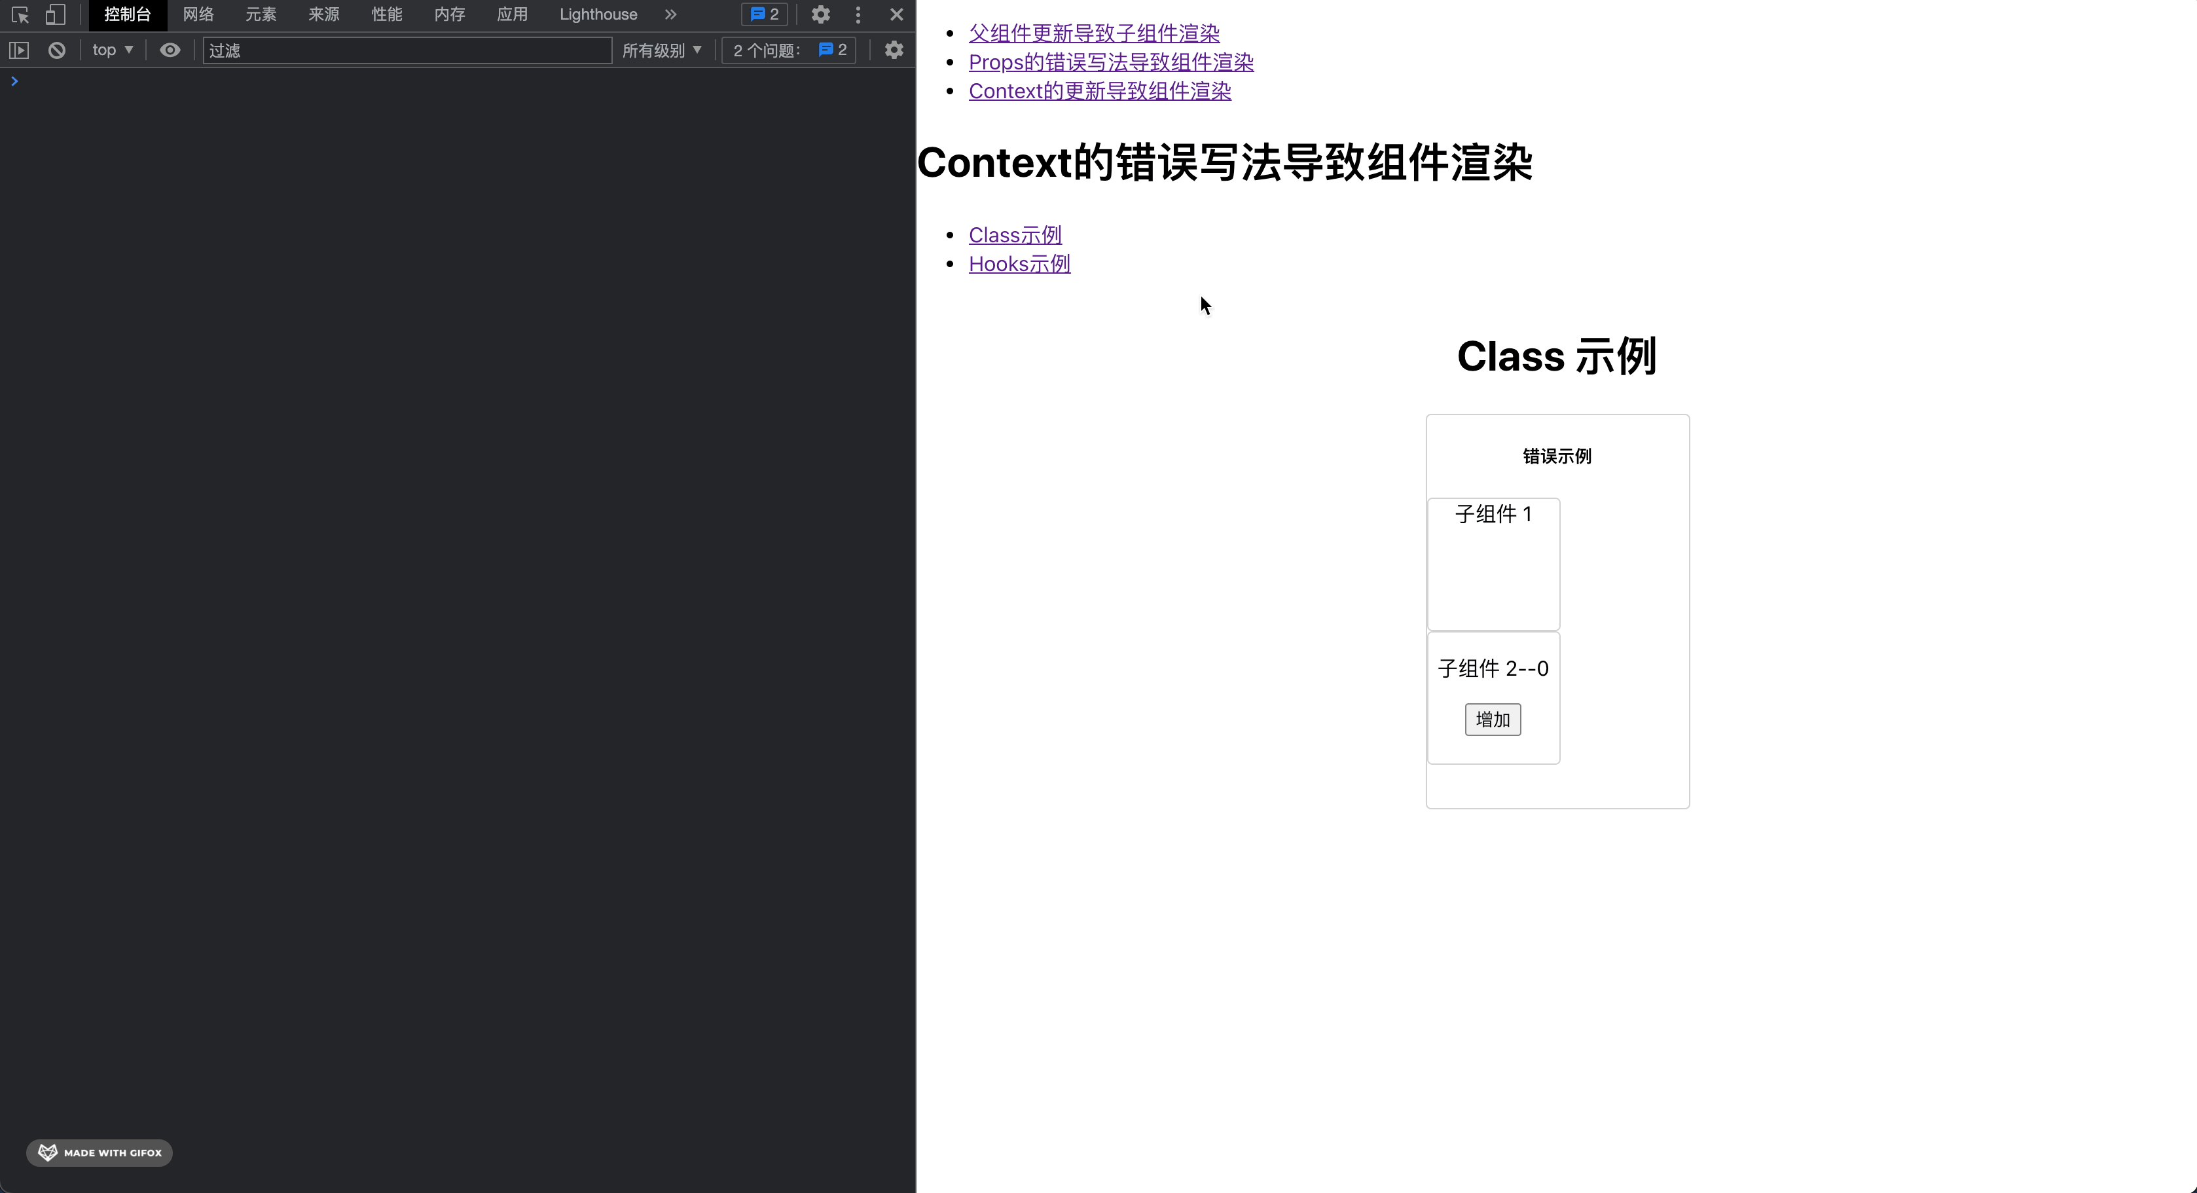
Task: Toggle the live expression eye icon
Action: (x=170, y=50)
